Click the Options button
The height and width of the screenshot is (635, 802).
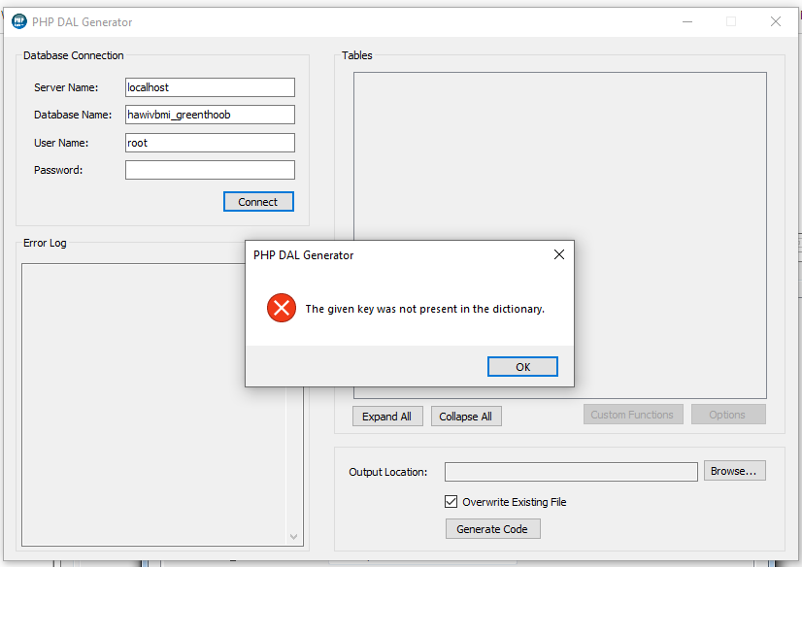[x=727, y=415]
